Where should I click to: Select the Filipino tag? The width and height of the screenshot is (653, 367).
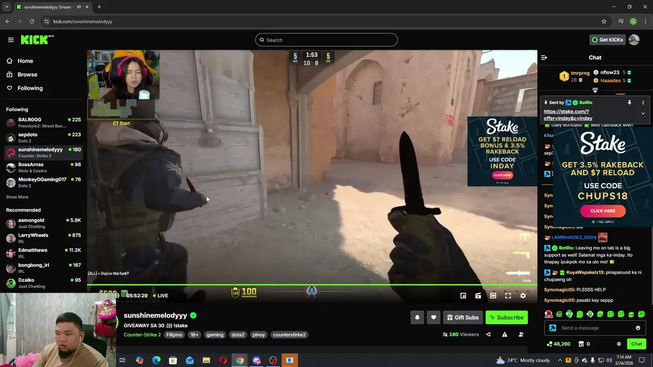click(x=174, y=335)
